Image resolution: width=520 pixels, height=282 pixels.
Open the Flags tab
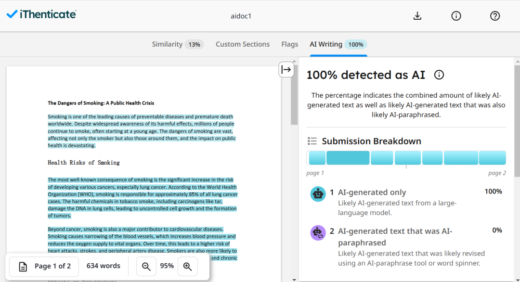289,44
